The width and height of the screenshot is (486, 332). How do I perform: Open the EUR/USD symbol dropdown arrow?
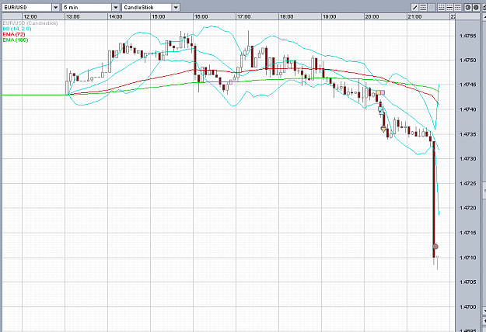(x=55, y=8)
